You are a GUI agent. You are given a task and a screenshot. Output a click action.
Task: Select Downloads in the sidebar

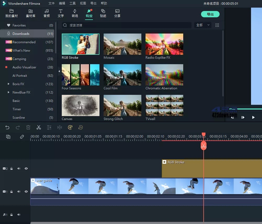click(x=21, y=34)
